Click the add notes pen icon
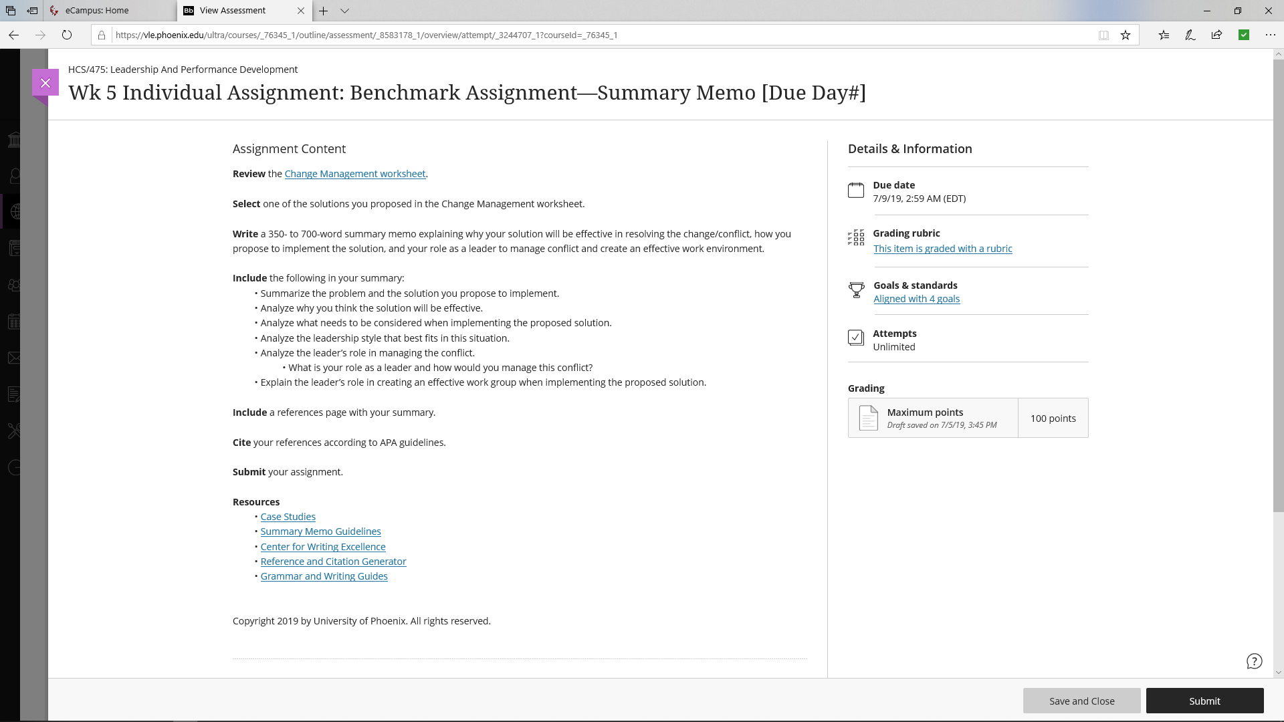 [1190, 35]
